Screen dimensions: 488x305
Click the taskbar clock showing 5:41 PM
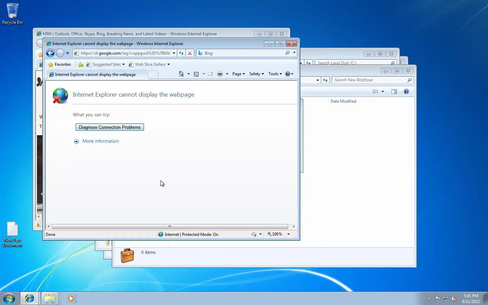(x=471, y=299)
